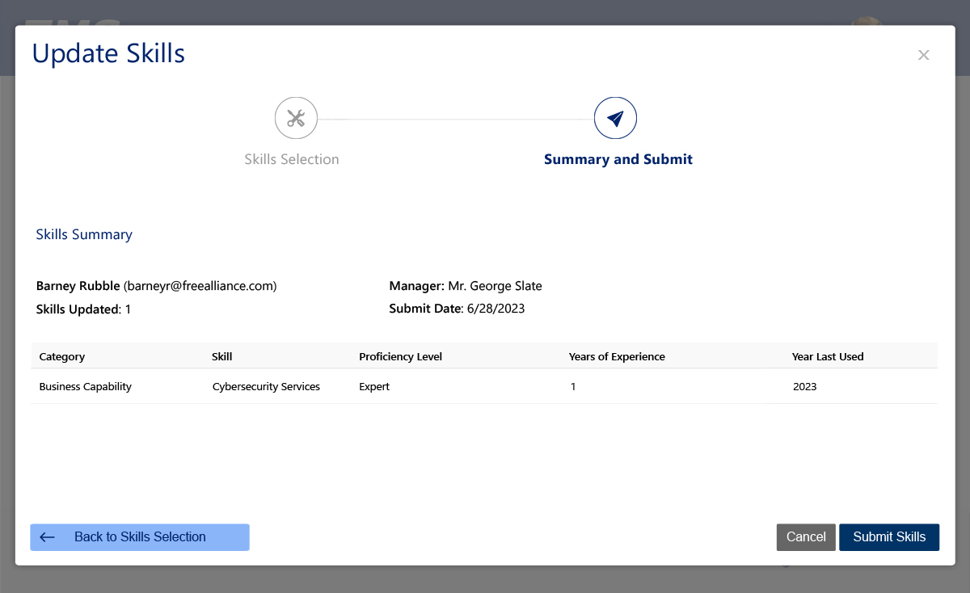Image resolution: width=970 pixels, height=593 pixels.
Task: Select the Summary and Submit step label
Action: [618, 159]
